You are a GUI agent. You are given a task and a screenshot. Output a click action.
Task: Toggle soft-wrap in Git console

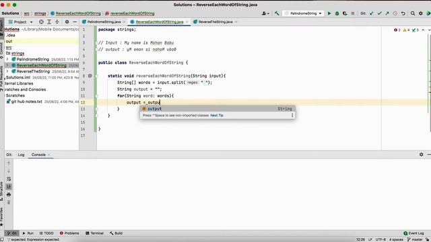tap(9, 179)
